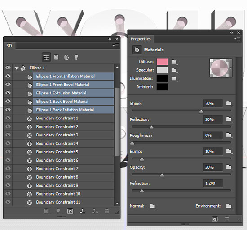247x230 pixels.
Task: Open the Roughness texture folder icon
Action: pyautogui.click(x=229, y=135)
